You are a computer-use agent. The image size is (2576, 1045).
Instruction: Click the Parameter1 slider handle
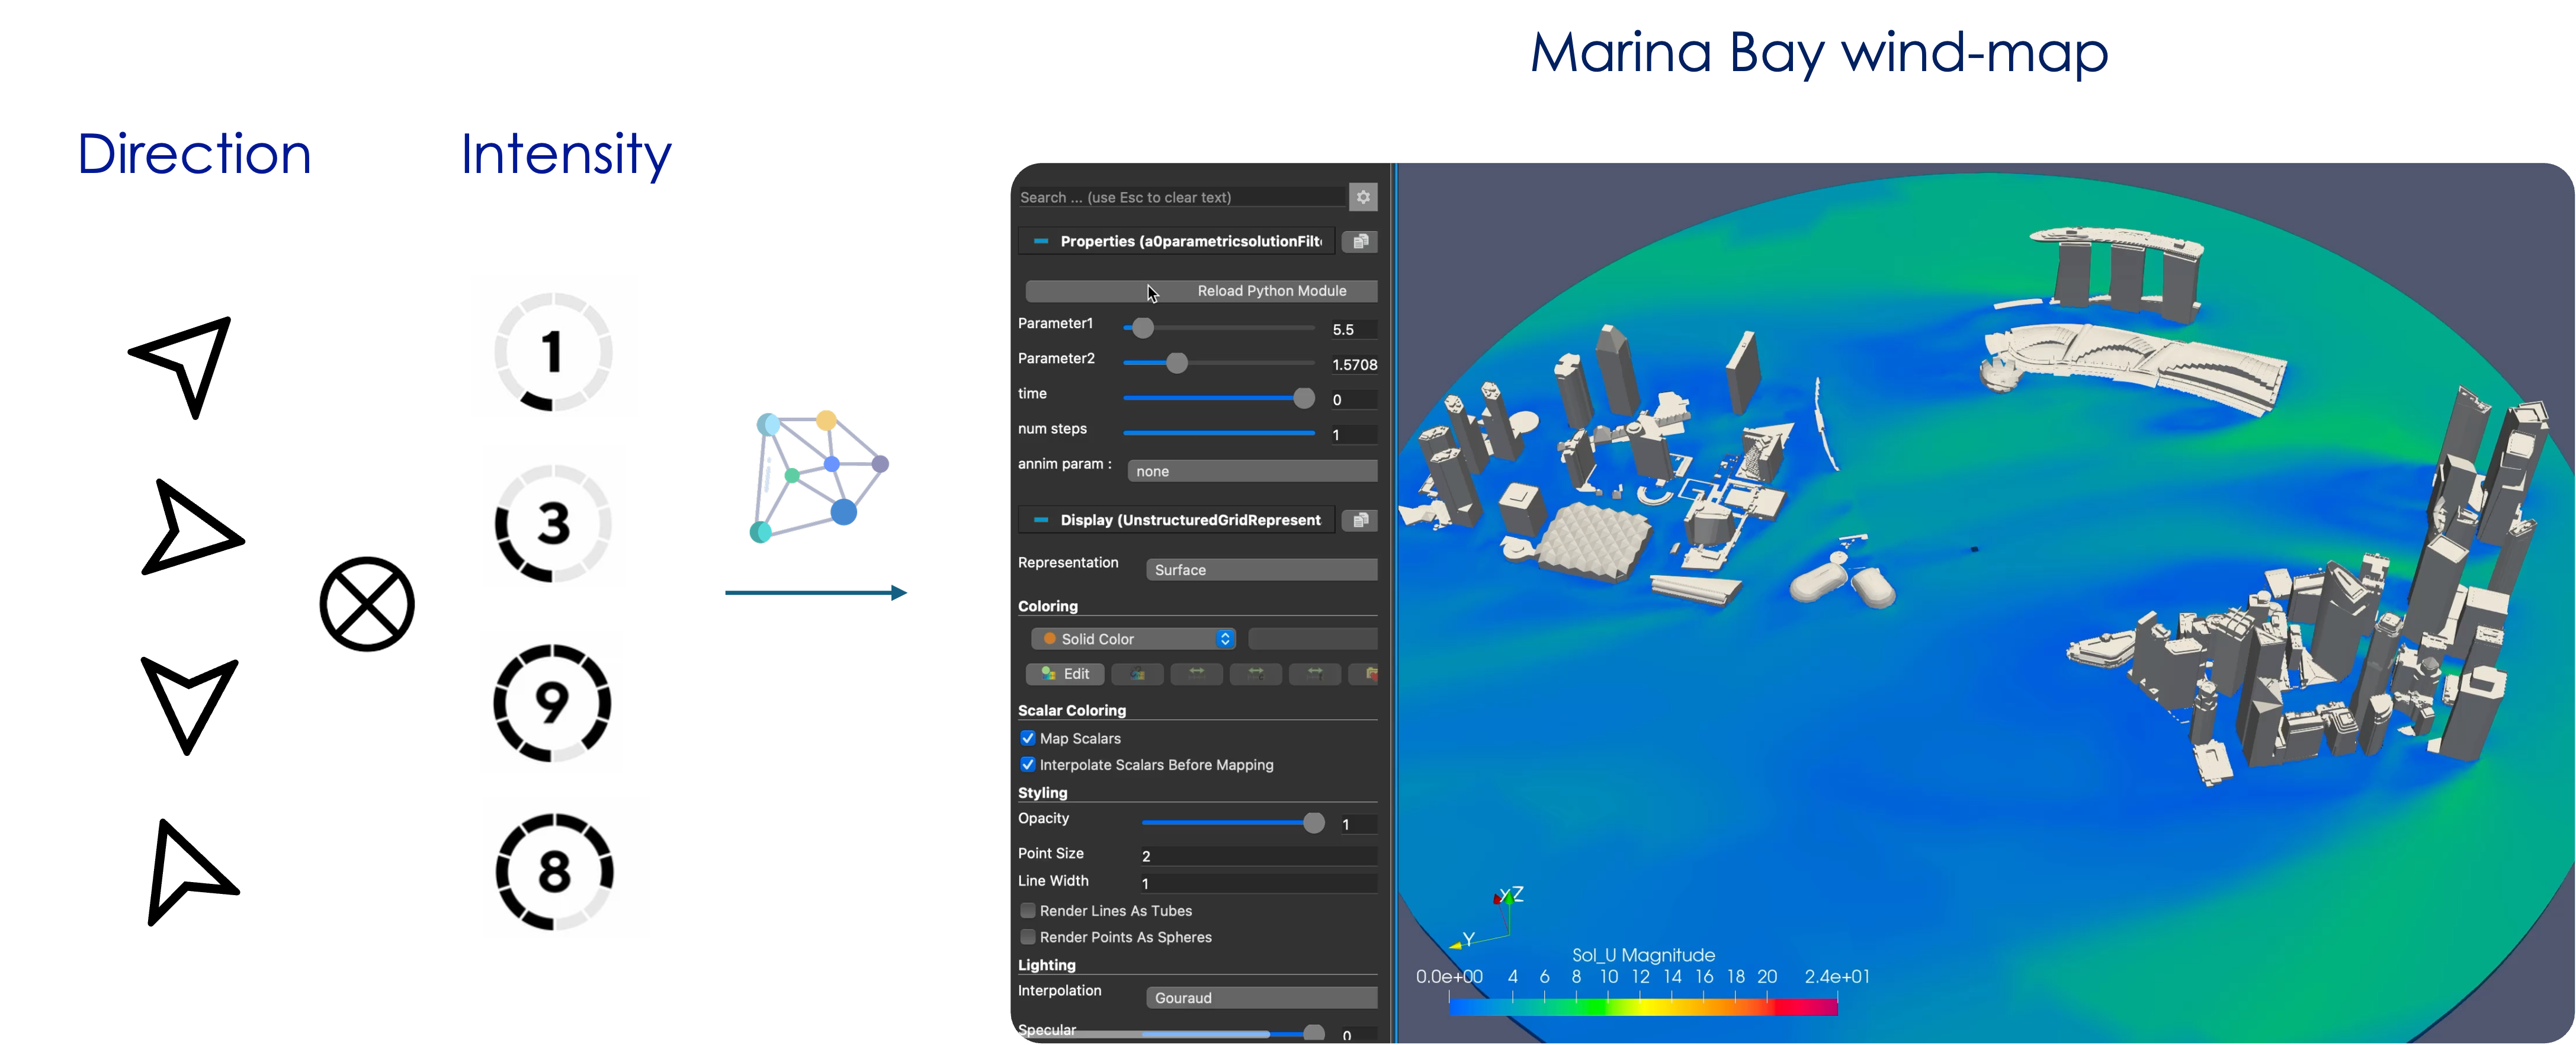[x=1142, y=328]
